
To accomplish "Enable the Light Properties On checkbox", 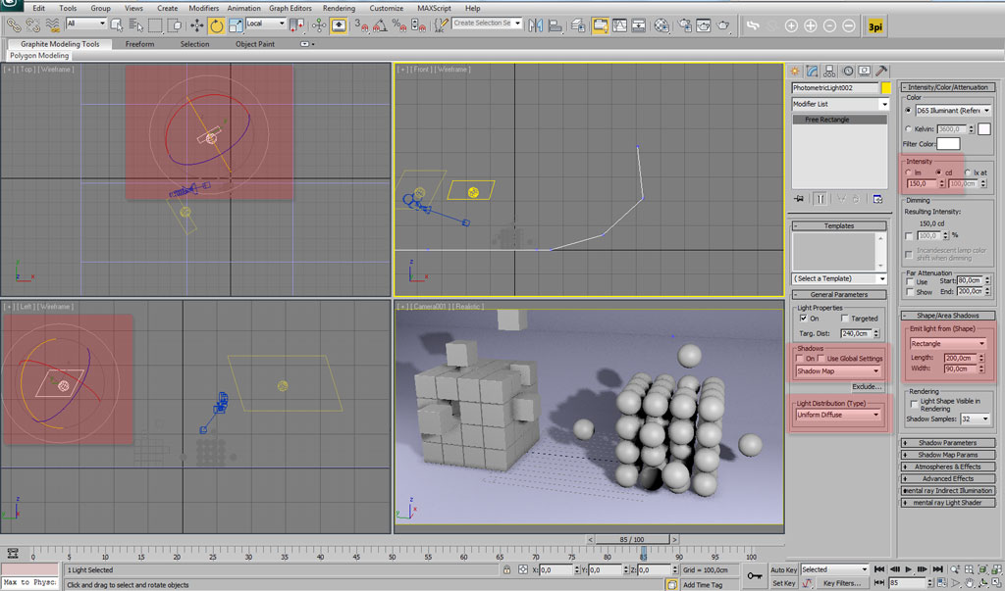I will point(803,319).
